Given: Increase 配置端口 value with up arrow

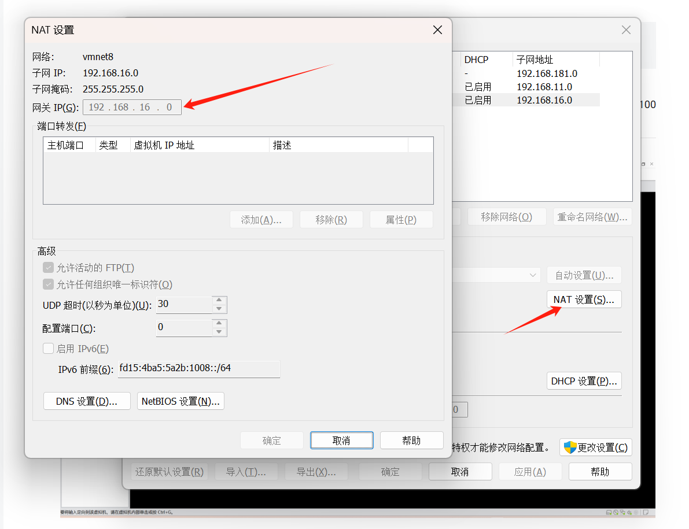Looking at the screenshot, I should tap(219, 323).
